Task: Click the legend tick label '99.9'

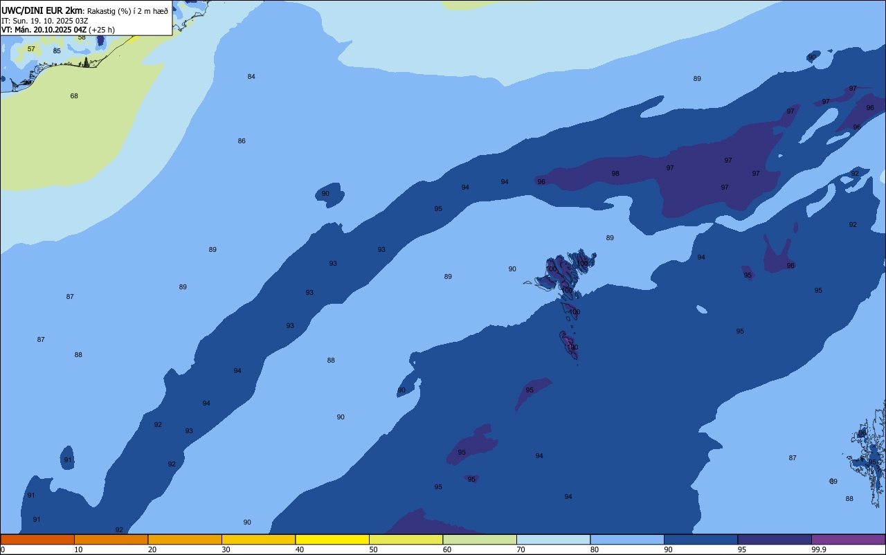Action: tap(819, 549)
